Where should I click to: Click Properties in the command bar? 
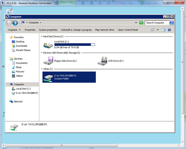tap(30, 30)
